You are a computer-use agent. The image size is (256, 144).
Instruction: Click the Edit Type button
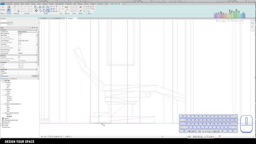point(35,28)
